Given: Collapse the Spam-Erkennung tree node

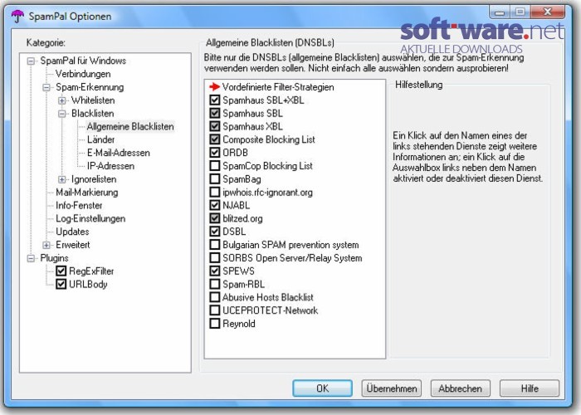Looking at the screenshot, I should pyautogui.click(x=46, y=87).
